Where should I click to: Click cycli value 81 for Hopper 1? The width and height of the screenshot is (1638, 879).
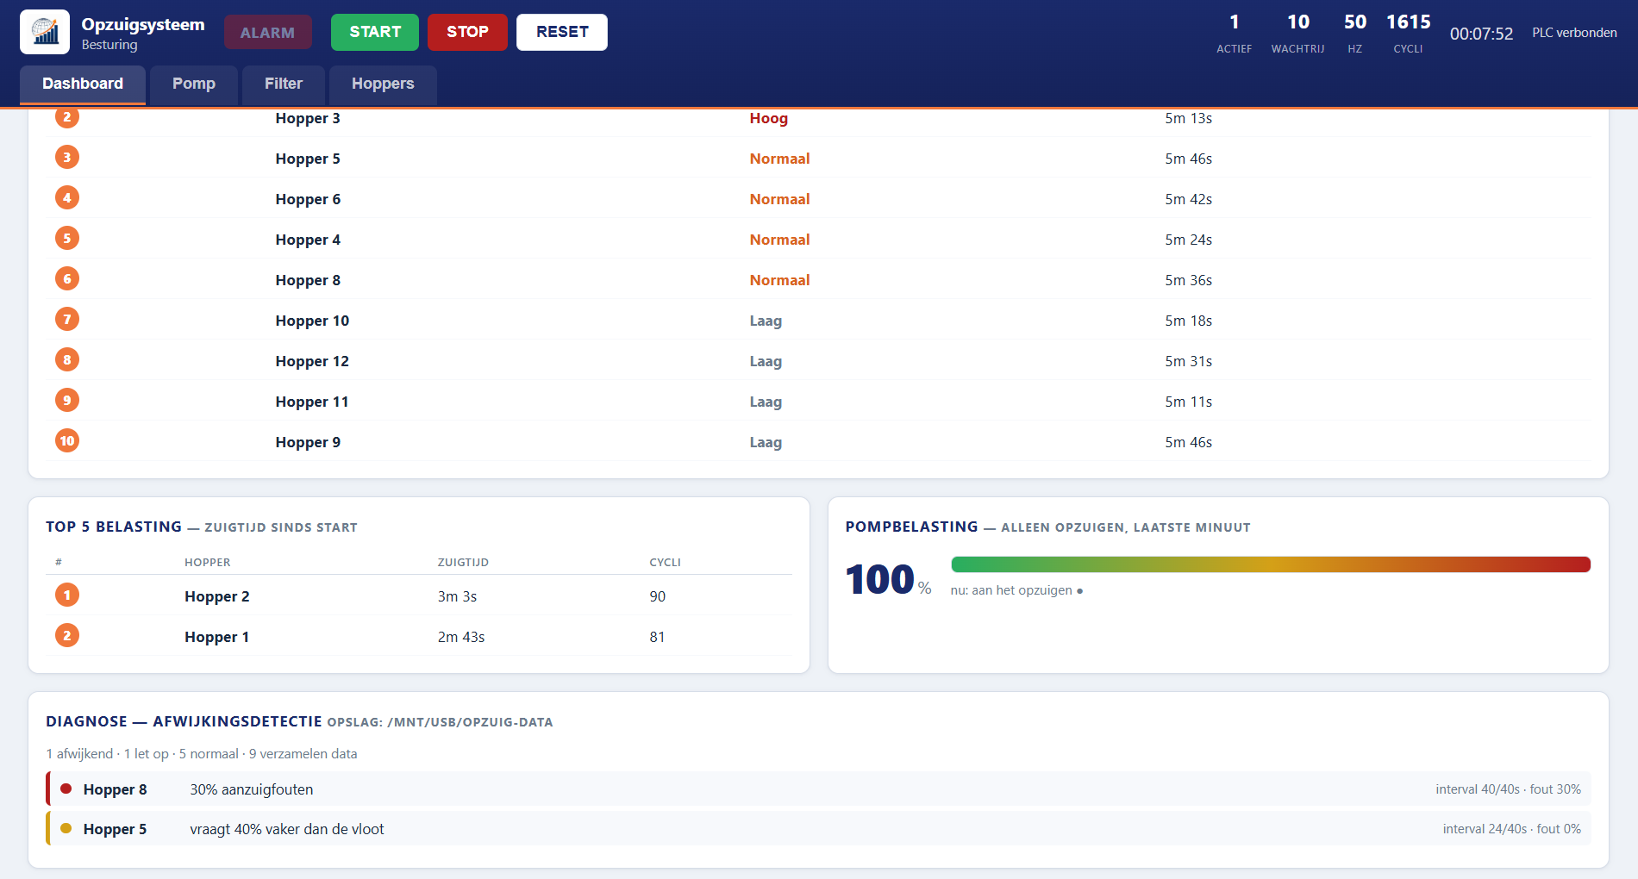657,637
